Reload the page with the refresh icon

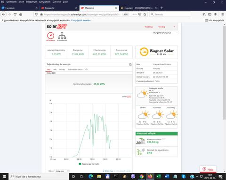click(15, 14)
